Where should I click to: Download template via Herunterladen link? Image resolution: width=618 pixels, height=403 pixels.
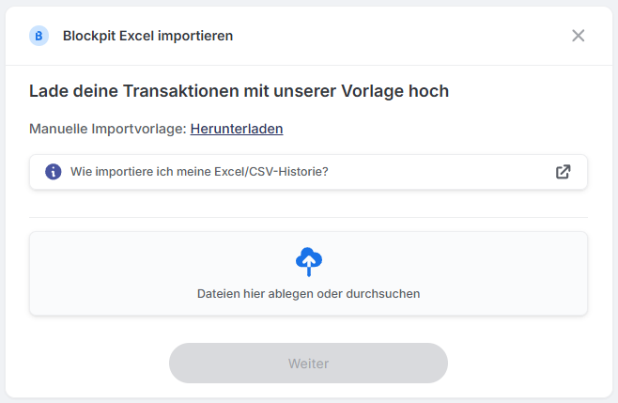(x=237, y=129)
